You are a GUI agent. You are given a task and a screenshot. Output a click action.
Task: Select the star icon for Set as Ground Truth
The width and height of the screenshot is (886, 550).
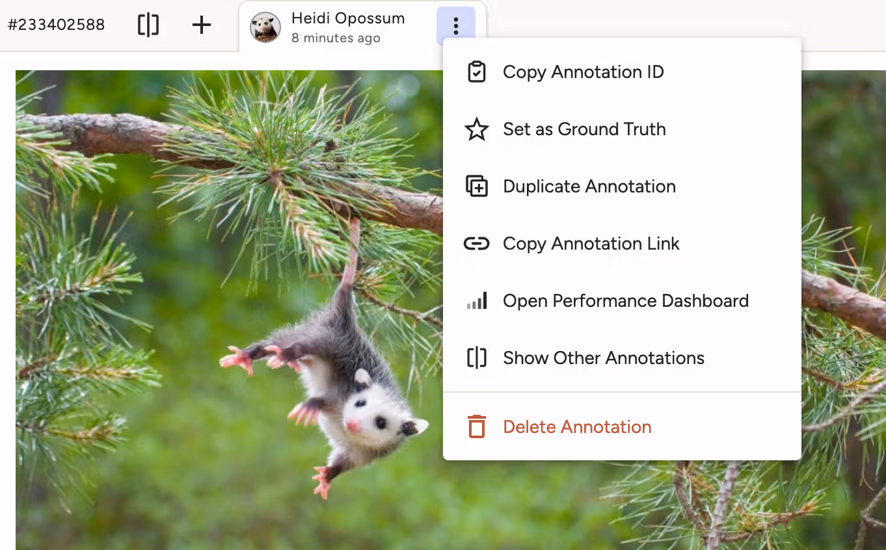[x=477, y=129]
